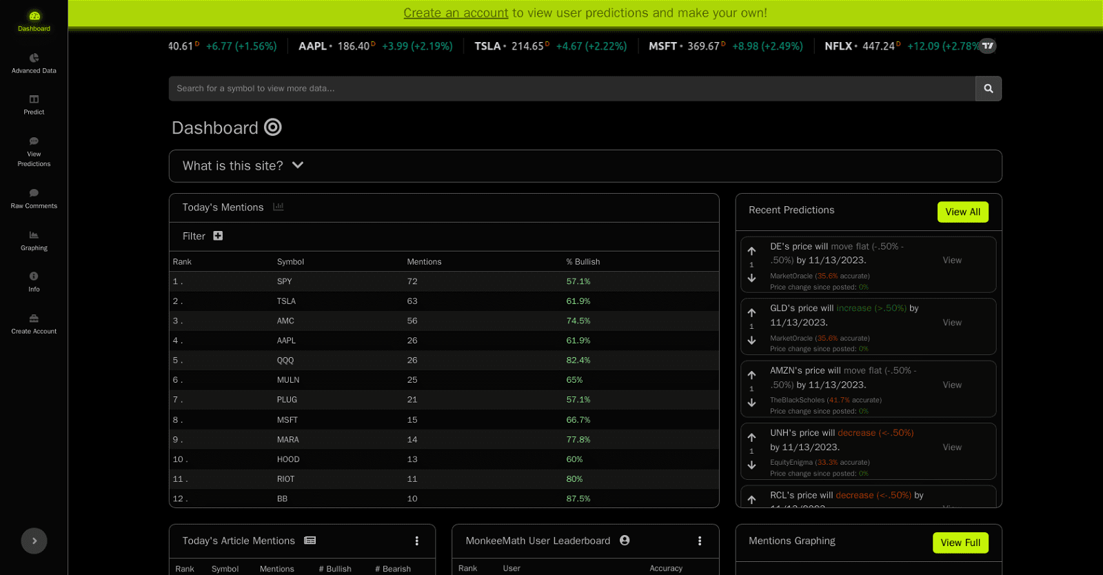1103x575 pixels.
Task: Open MonkeeMath User Leaderboard options menu
Action: tap(700, 541)
